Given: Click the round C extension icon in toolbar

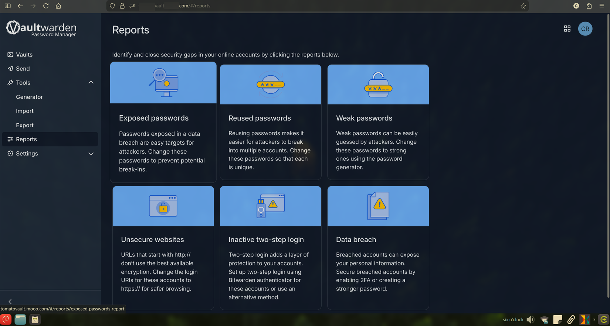Looking at the screenshot, I should [x=576, y=6].
